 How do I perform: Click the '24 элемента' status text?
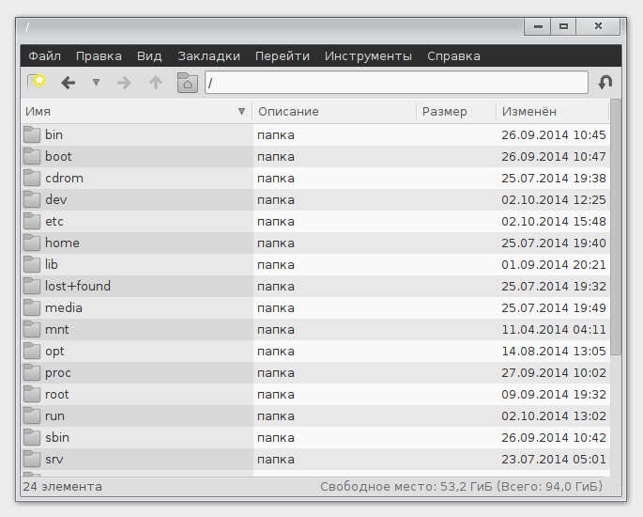point(62,487)
